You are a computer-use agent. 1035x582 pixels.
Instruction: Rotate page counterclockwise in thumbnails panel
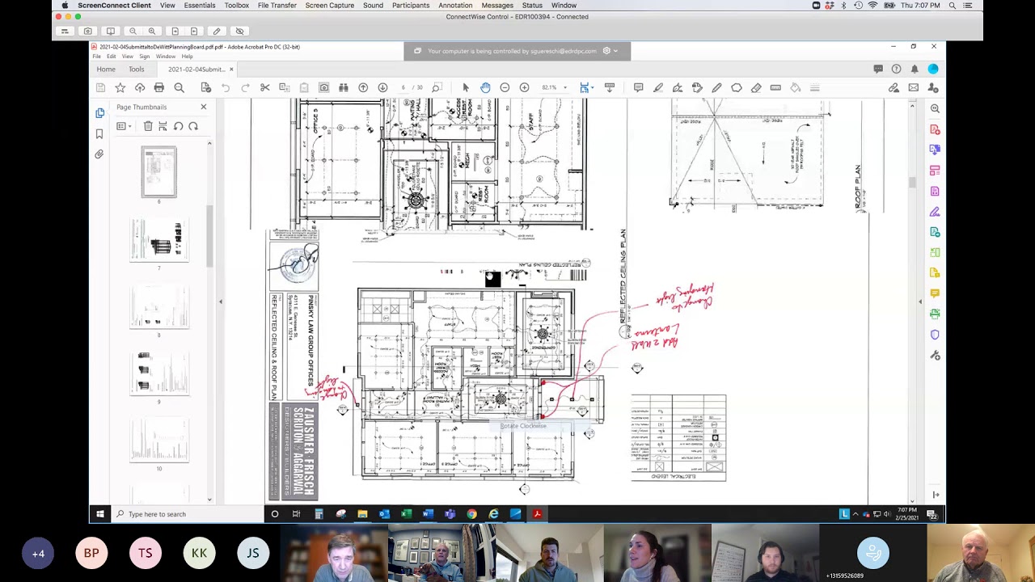tap(178, 126)
